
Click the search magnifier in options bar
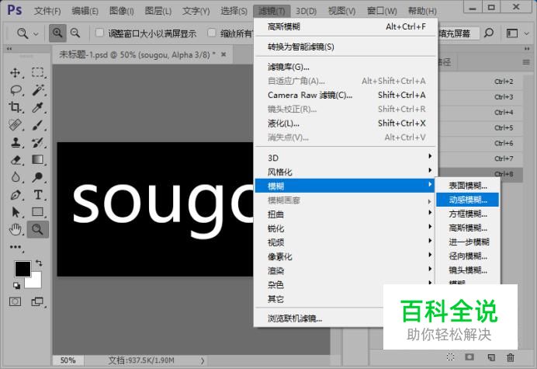pyautogui.click(x=489, y=33)
